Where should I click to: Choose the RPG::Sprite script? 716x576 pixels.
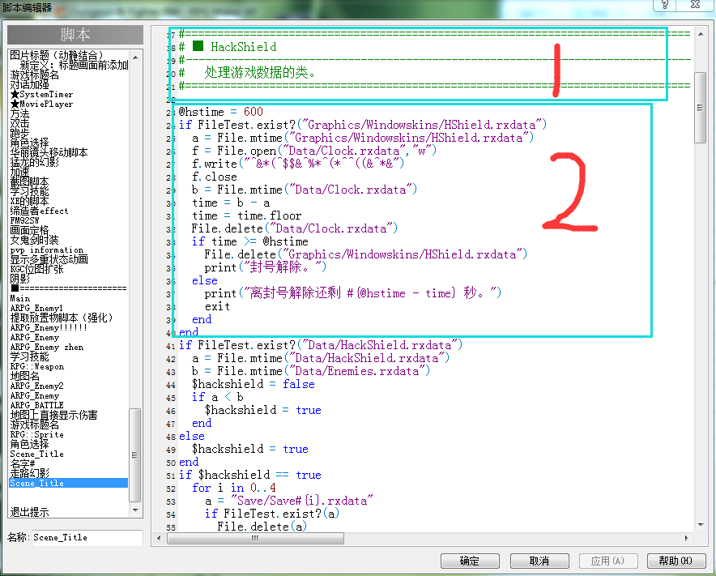36,434
